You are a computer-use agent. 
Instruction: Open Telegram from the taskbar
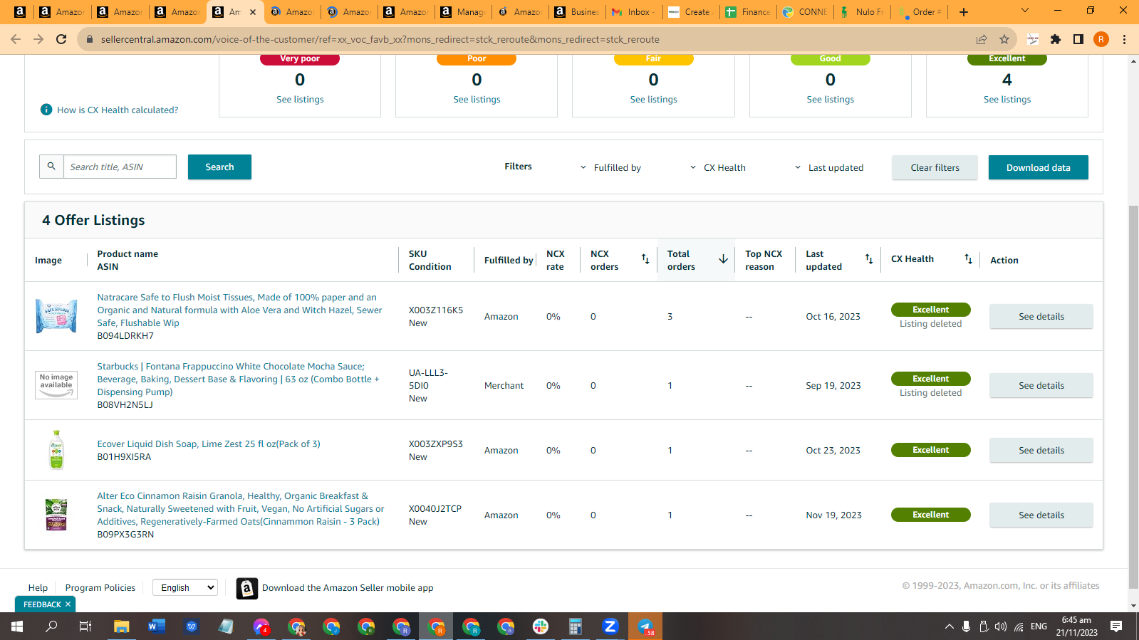click(645, 626)
